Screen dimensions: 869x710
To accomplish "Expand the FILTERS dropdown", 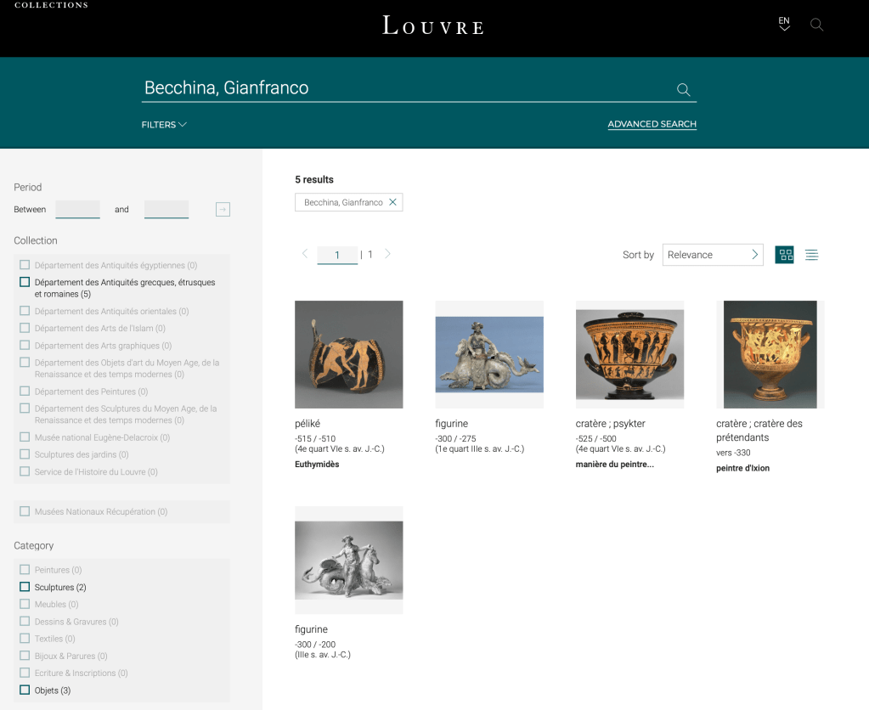I will click(164, 125).
